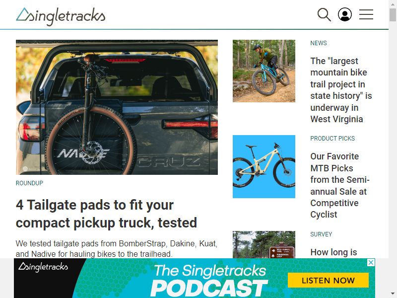Open the user account profile icon
397x298 pixels.
coord(344,14)
